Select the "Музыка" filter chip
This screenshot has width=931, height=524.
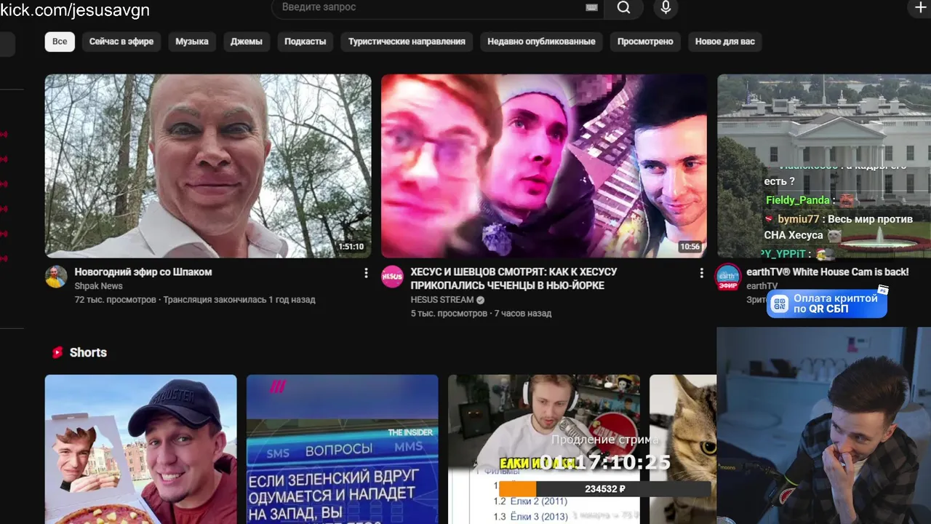pos(192,41)
